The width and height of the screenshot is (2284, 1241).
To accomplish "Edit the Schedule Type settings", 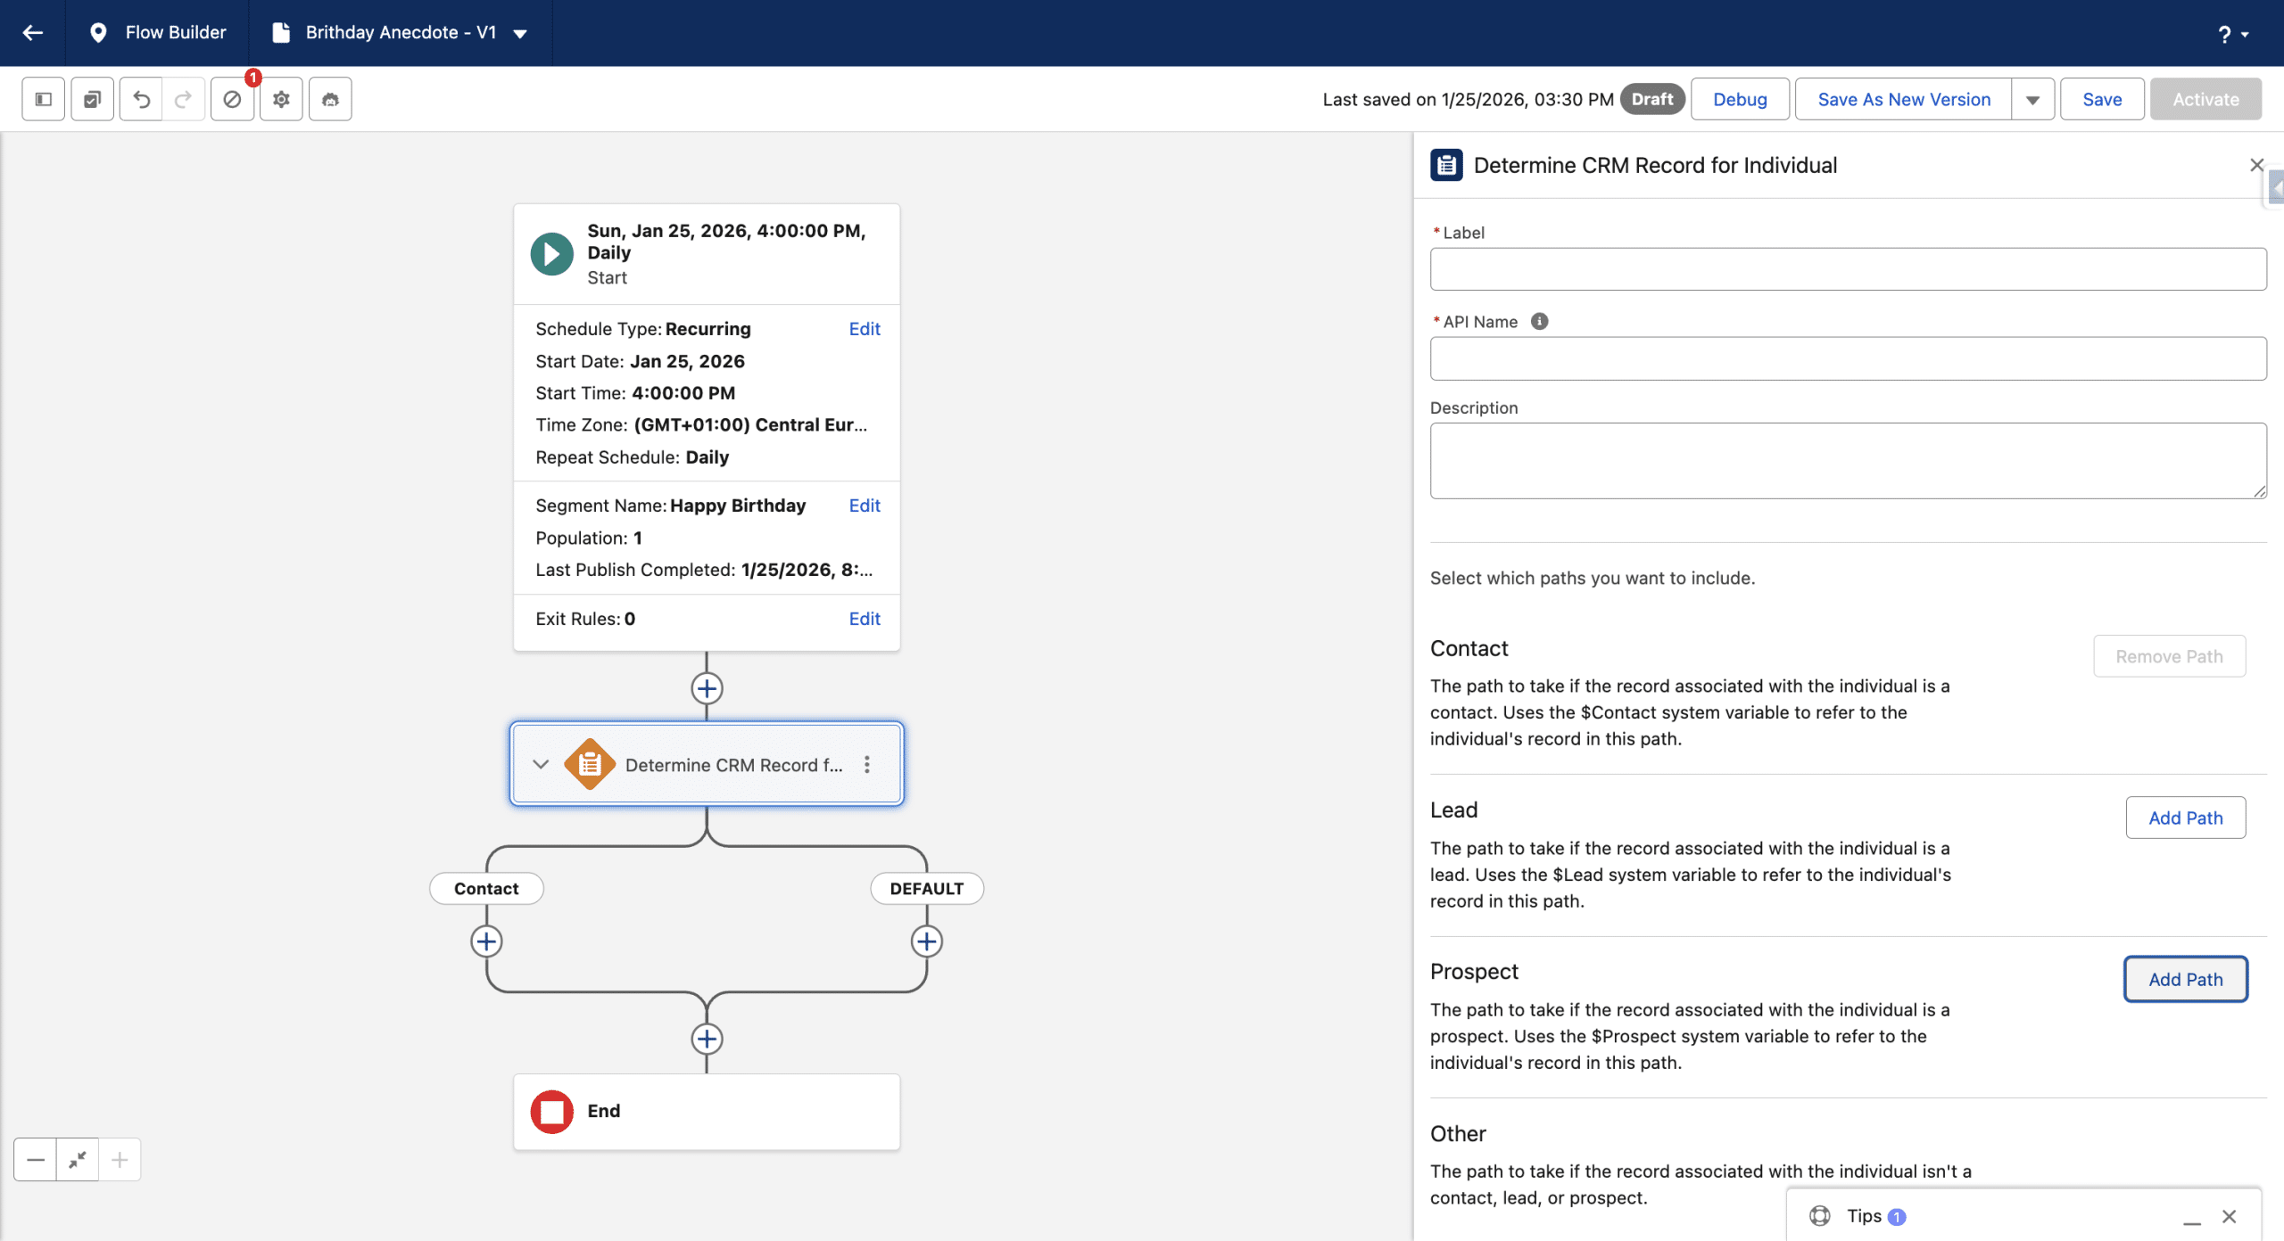I will 864,329.
